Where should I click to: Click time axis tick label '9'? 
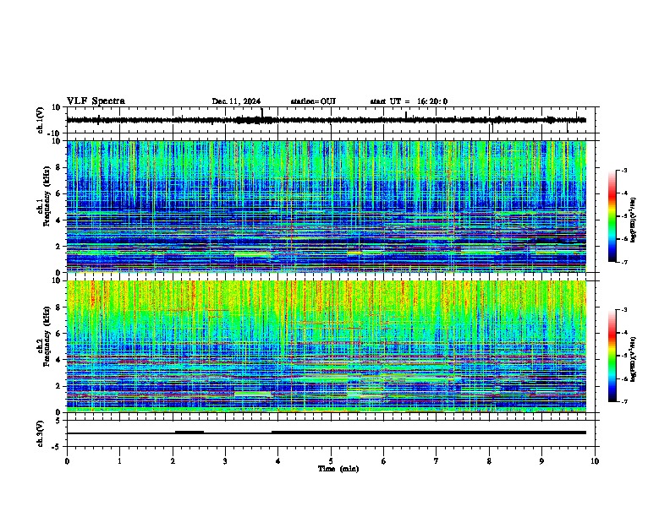[x=541, y=461]
